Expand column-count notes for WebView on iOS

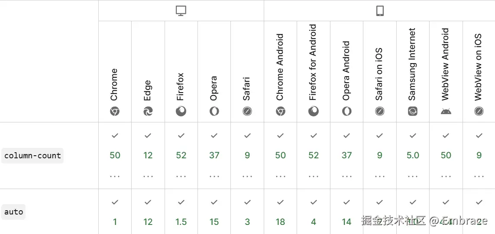click(479, 176)
